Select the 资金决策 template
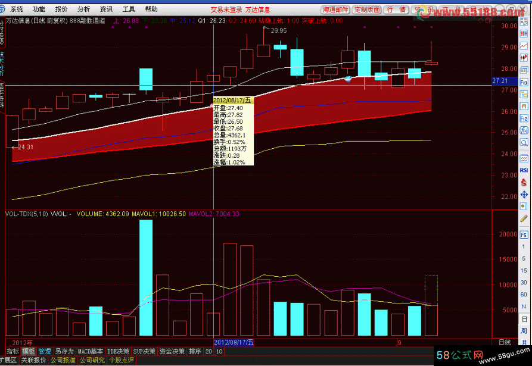Viewport: 532px width, 366px height. point(172,352)
